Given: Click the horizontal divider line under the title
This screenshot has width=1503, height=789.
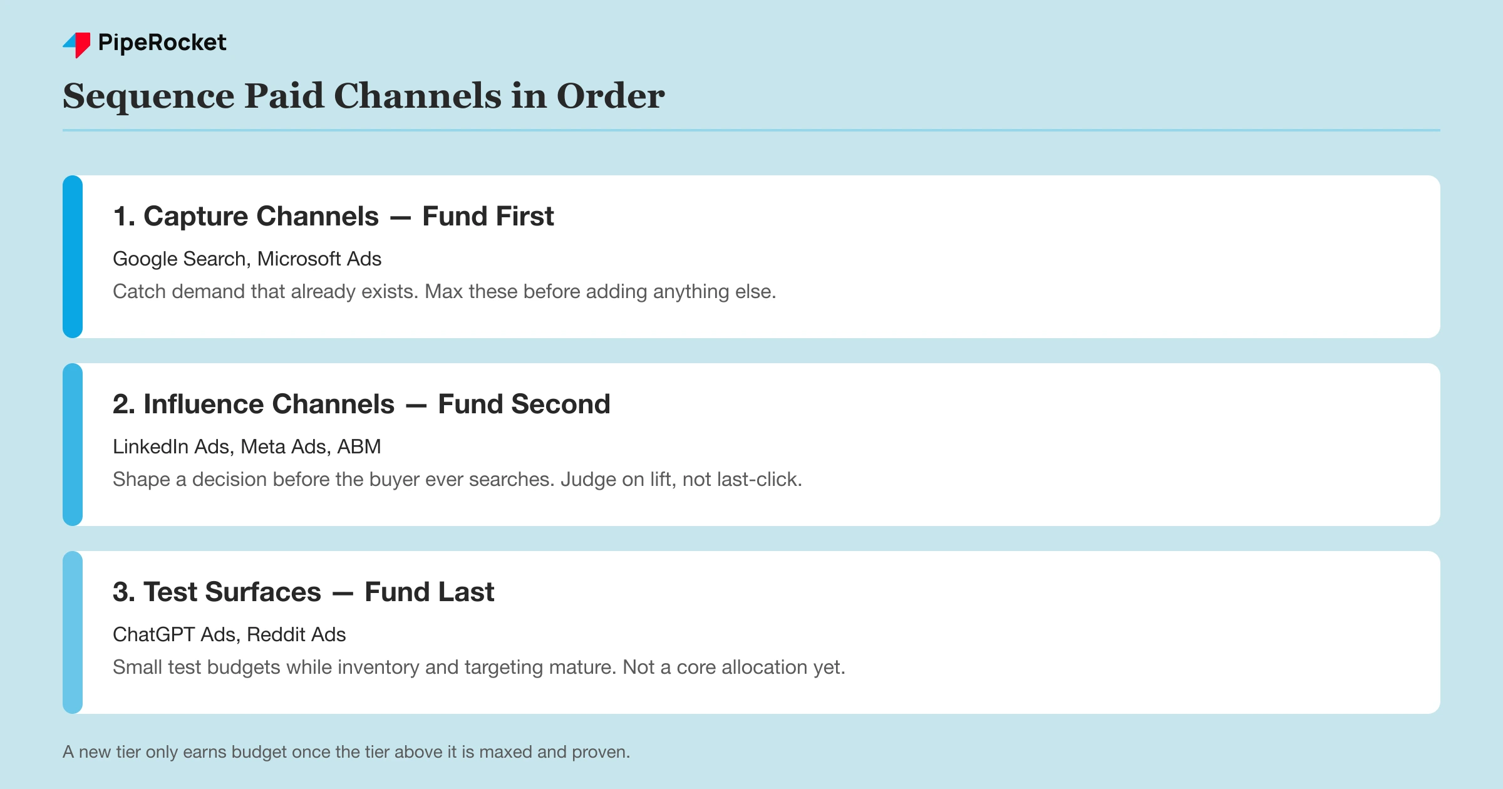Looking at the screenshot, I should coord(751,130).
